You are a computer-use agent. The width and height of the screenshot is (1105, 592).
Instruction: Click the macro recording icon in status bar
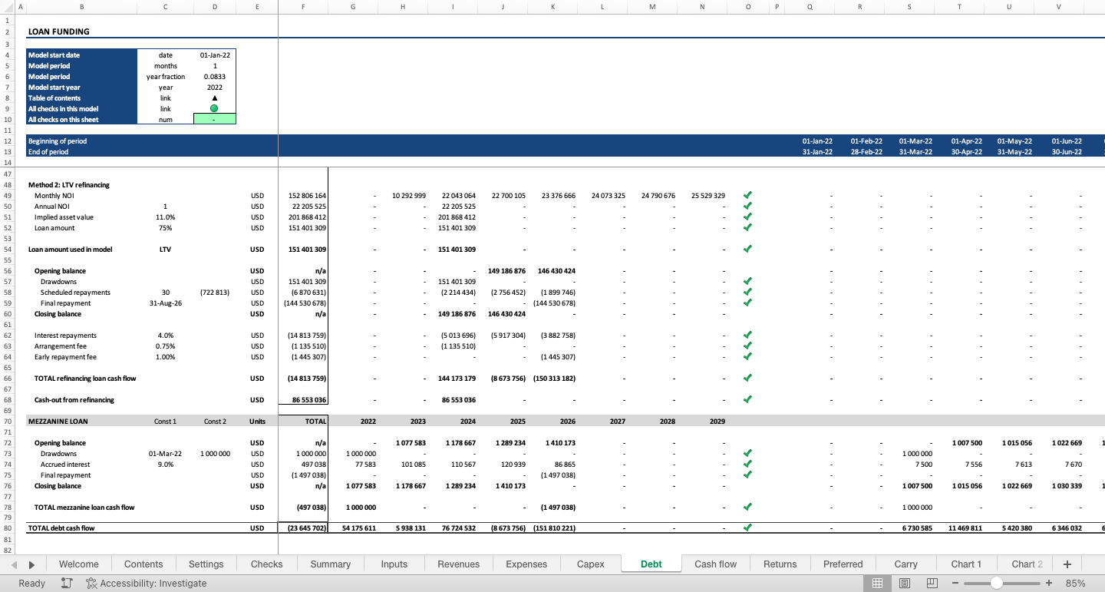pyautogui.click(x=67, y=584)
